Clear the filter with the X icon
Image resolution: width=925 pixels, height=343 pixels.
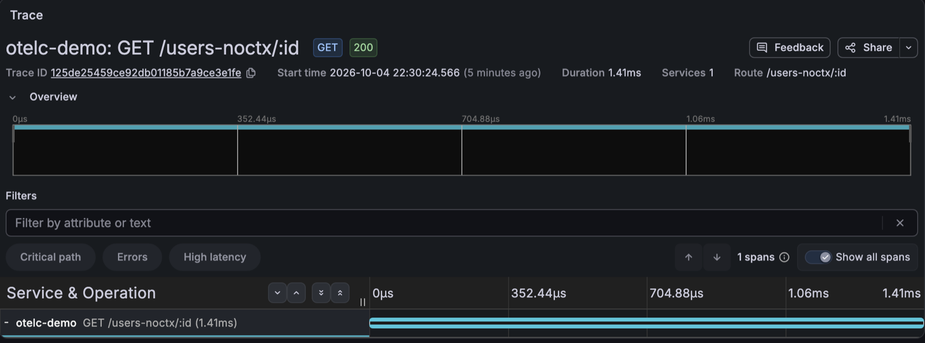(900, 223)
